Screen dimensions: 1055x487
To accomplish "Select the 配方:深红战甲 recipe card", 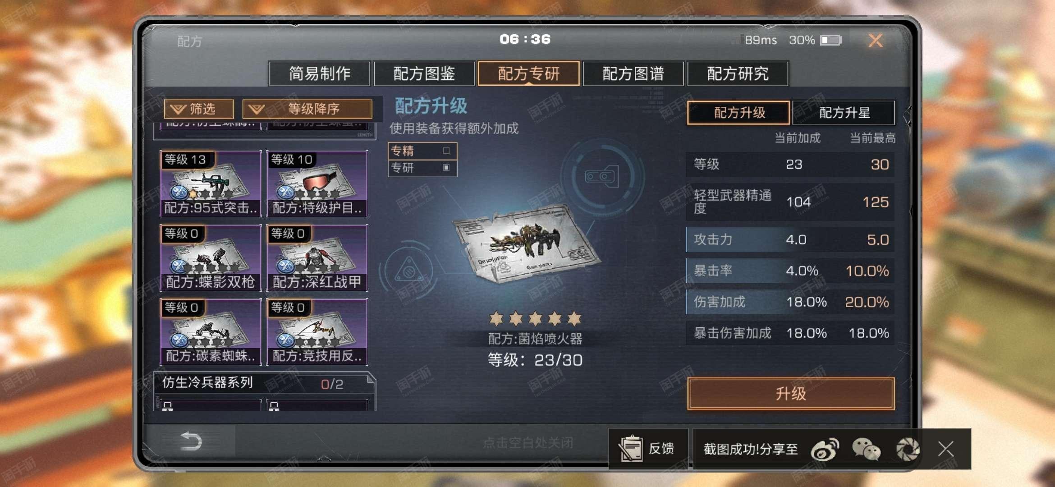I will click(x=317, y=257).
